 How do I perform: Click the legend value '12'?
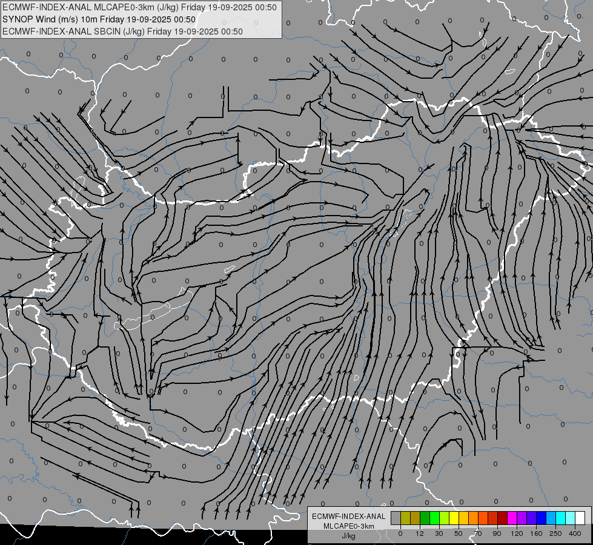click(x=420, y=533)
